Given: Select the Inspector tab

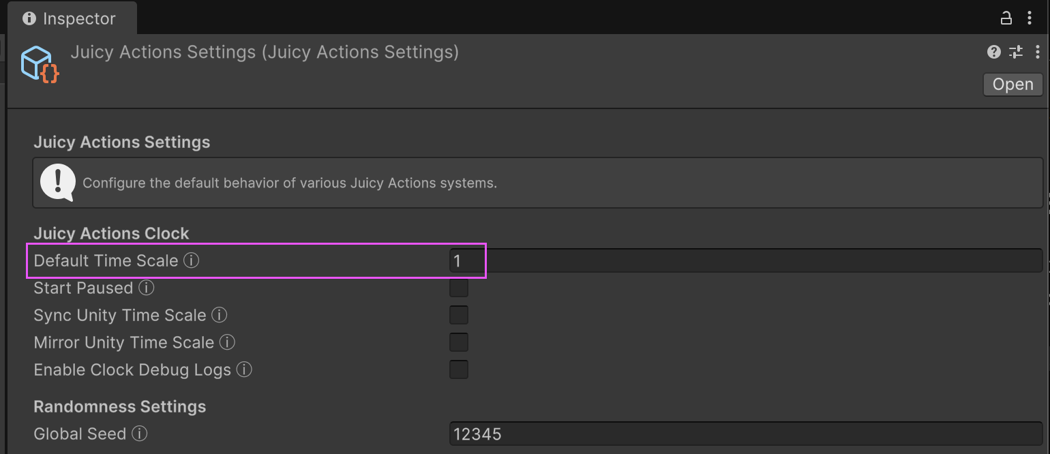Looking at the screenshot, I should tap(72, 18).
